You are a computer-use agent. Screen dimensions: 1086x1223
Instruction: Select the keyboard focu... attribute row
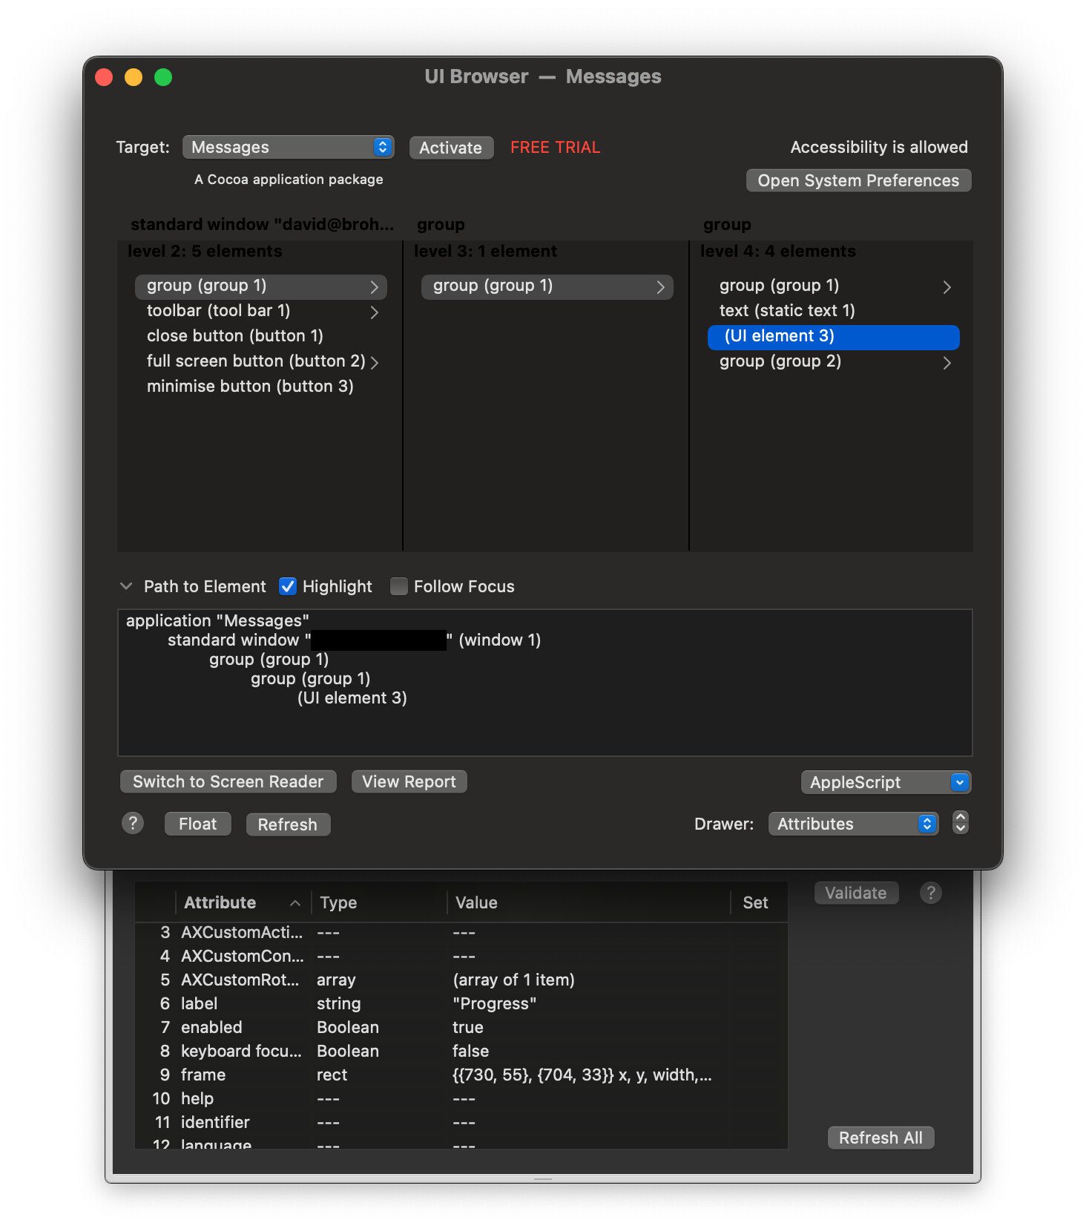pos(461,1051)
